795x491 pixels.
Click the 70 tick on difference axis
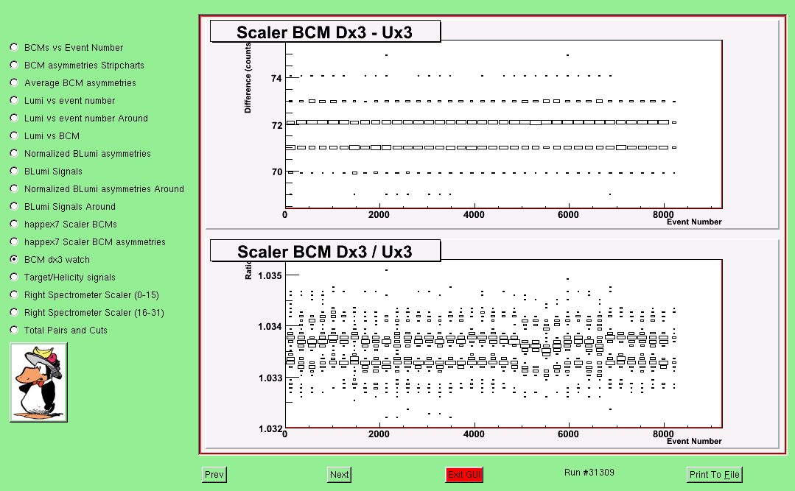click(x=276, y=172)
